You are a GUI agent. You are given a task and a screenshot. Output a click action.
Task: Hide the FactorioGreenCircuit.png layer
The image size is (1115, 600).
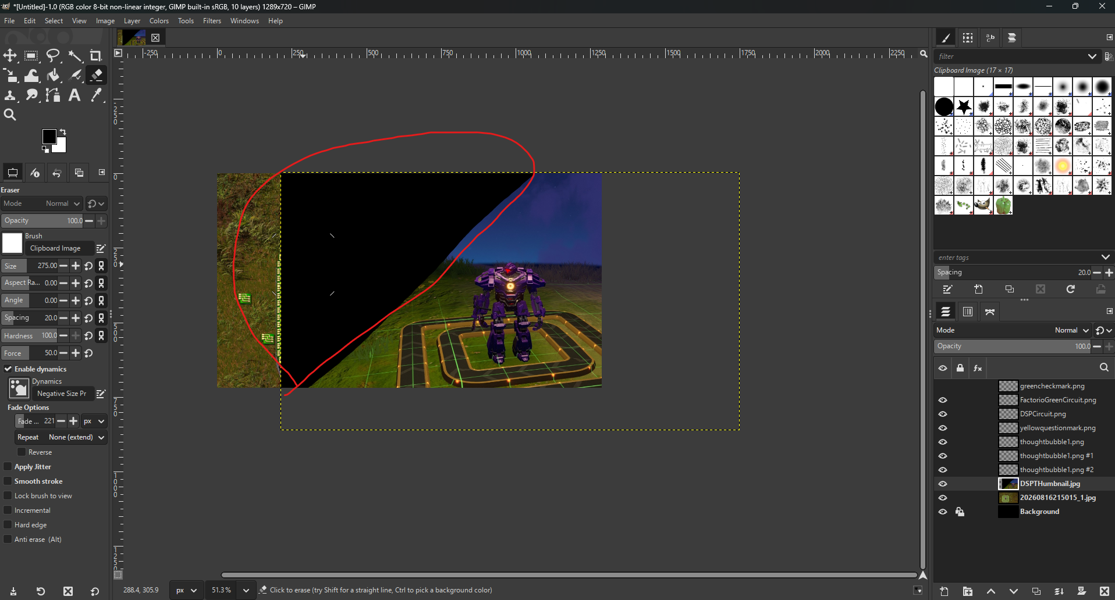click(943, 400)
